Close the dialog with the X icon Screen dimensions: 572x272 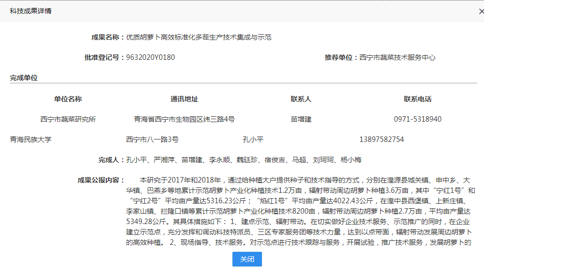[x=482, y=11]
